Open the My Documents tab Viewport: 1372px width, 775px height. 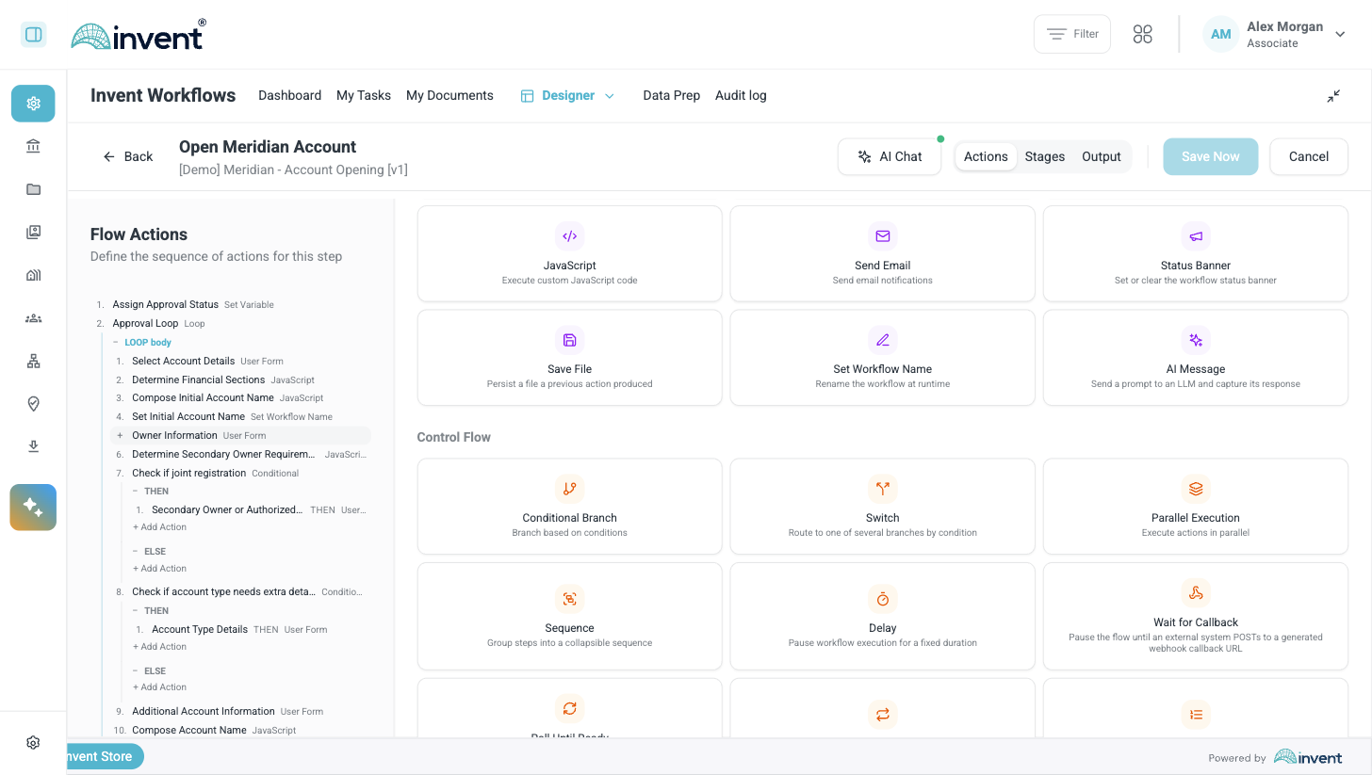(x=449, y=95)
